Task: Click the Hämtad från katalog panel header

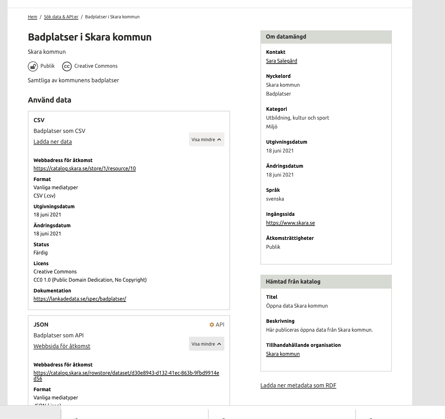Action: pos(326,282)
